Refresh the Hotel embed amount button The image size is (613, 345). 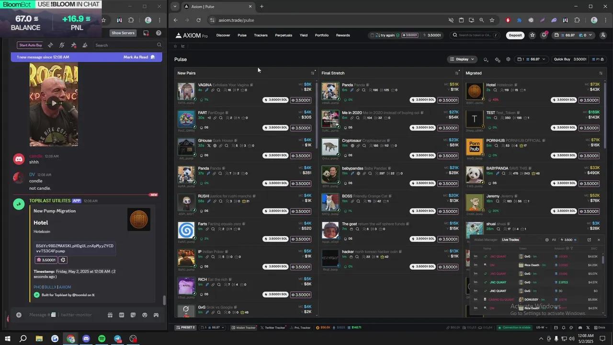[63, 260]
